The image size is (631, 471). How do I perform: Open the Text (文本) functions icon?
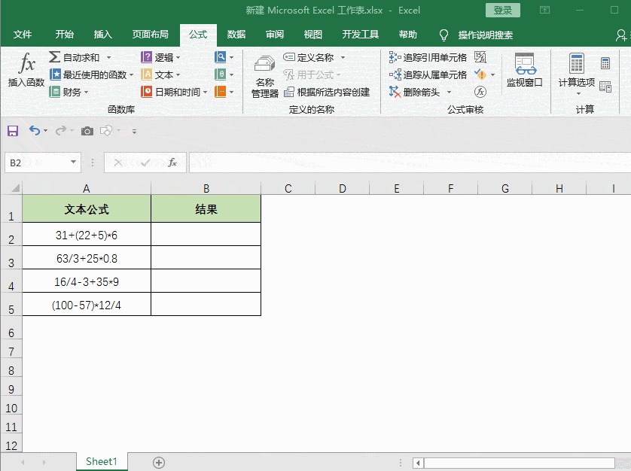(147, 74)
